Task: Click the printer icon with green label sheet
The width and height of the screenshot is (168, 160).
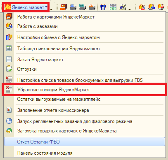Action: [x=82, y=7]
